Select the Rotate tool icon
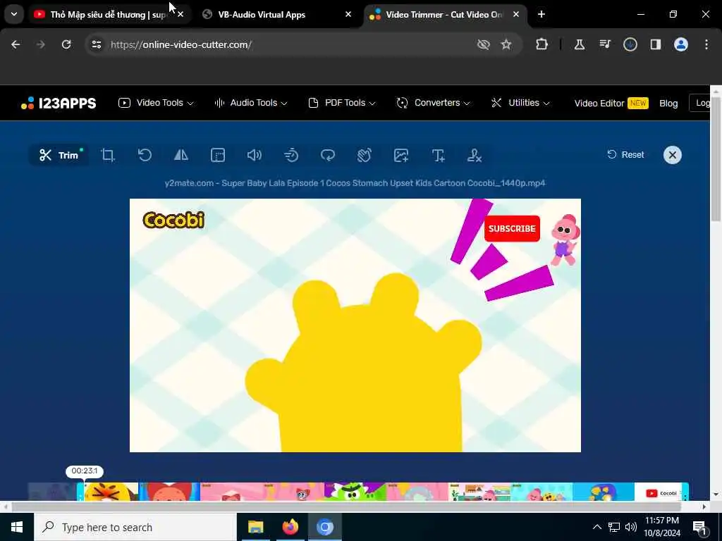The width and height of the screenshot is (722, 541). pyautogui.click(x=145, y=155)
